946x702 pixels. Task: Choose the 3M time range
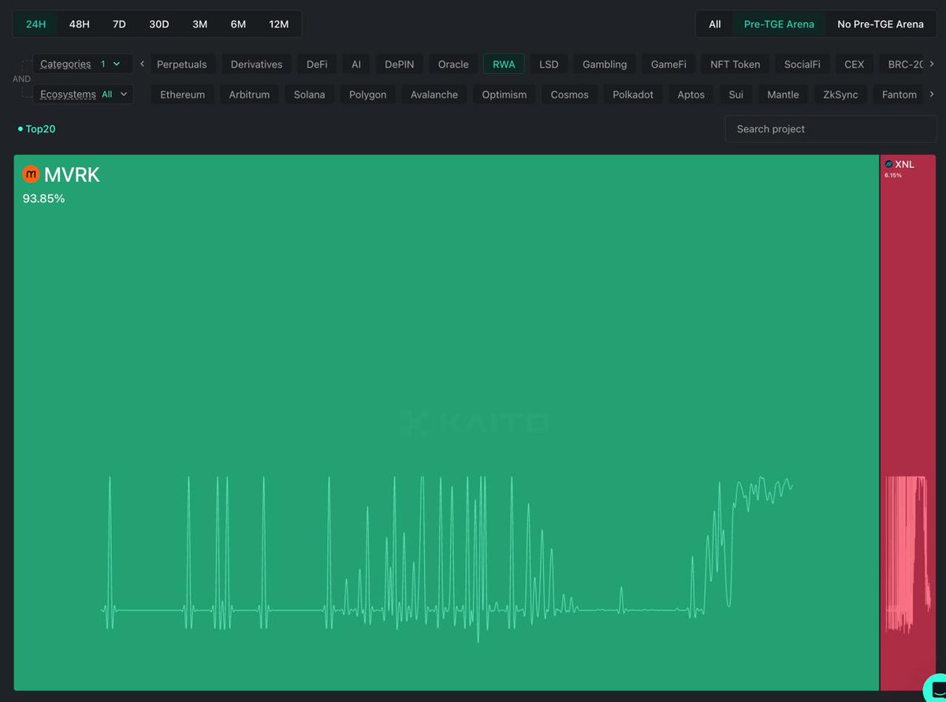coord(199,24)
